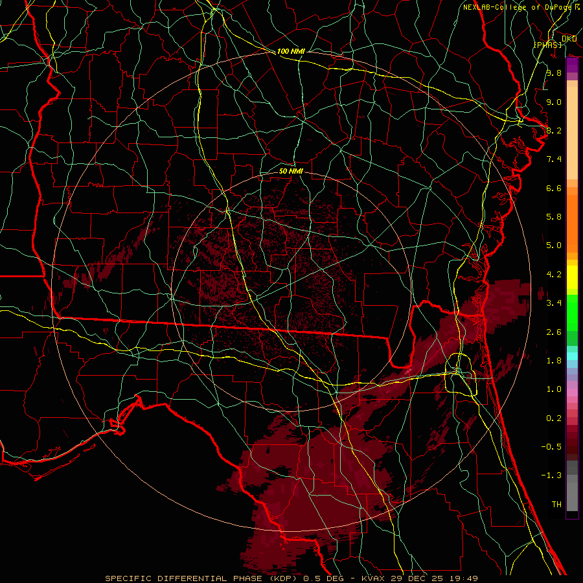Click the 100 NMI range ring label
Image resolution: width=583 pixels, height=583 pixels.
[291, 51]
